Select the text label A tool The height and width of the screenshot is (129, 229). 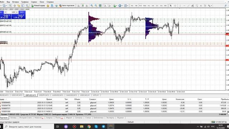tap(201, 6)
